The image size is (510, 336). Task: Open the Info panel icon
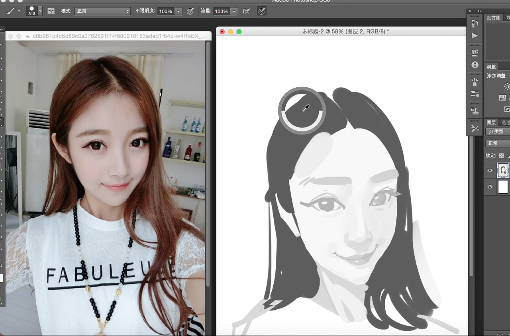(475, 65)
